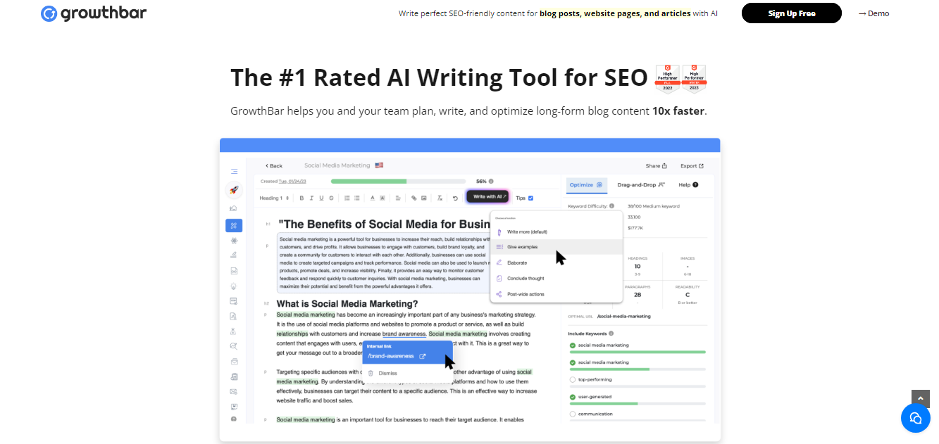
Task: Toggle bold formatting in the editor toolbar
Action: pos(301,198)
